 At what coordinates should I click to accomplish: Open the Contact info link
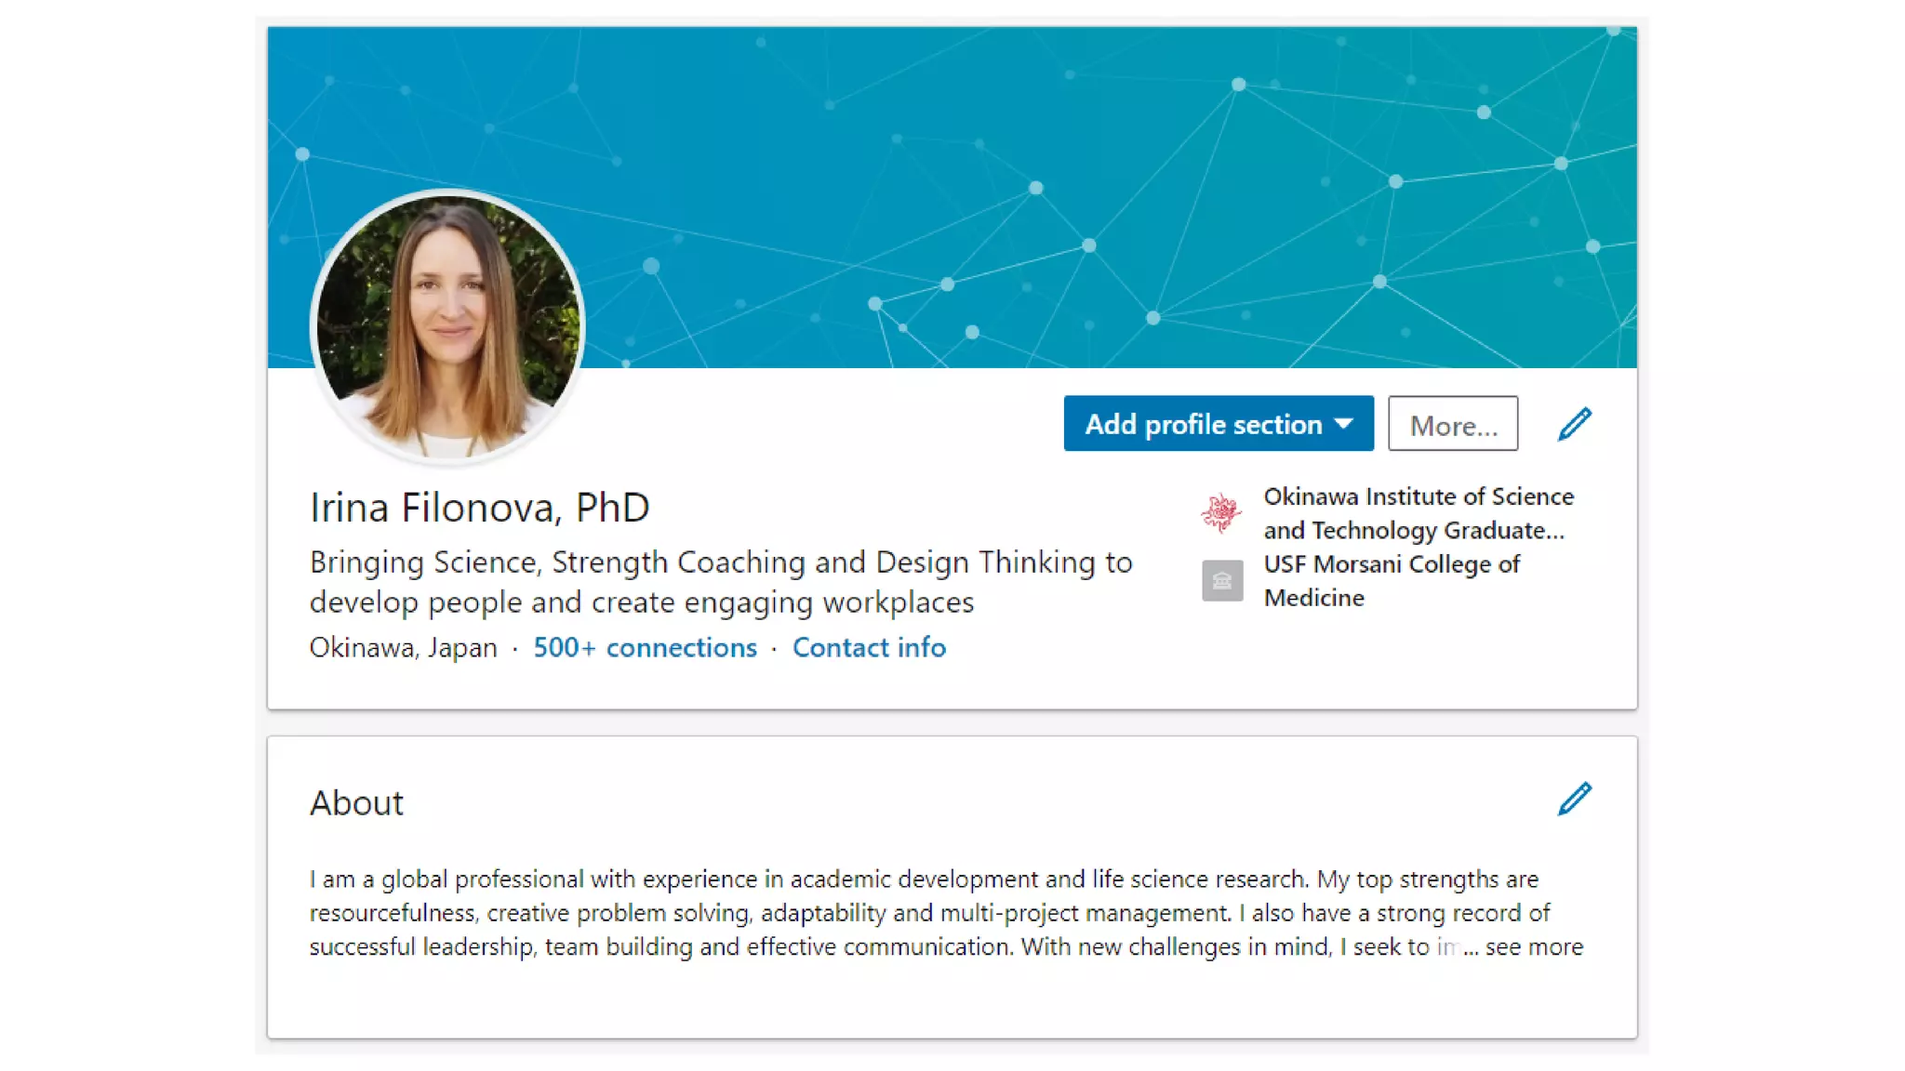coord(868,647)
